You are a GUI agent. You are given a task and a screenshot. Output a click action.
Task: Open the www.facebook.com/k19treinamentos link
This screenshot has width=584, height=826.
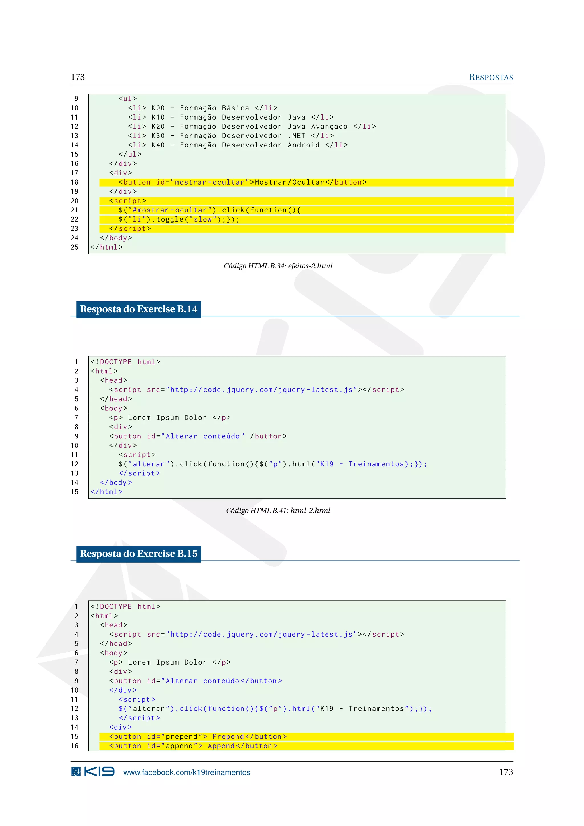pos(187,772)
